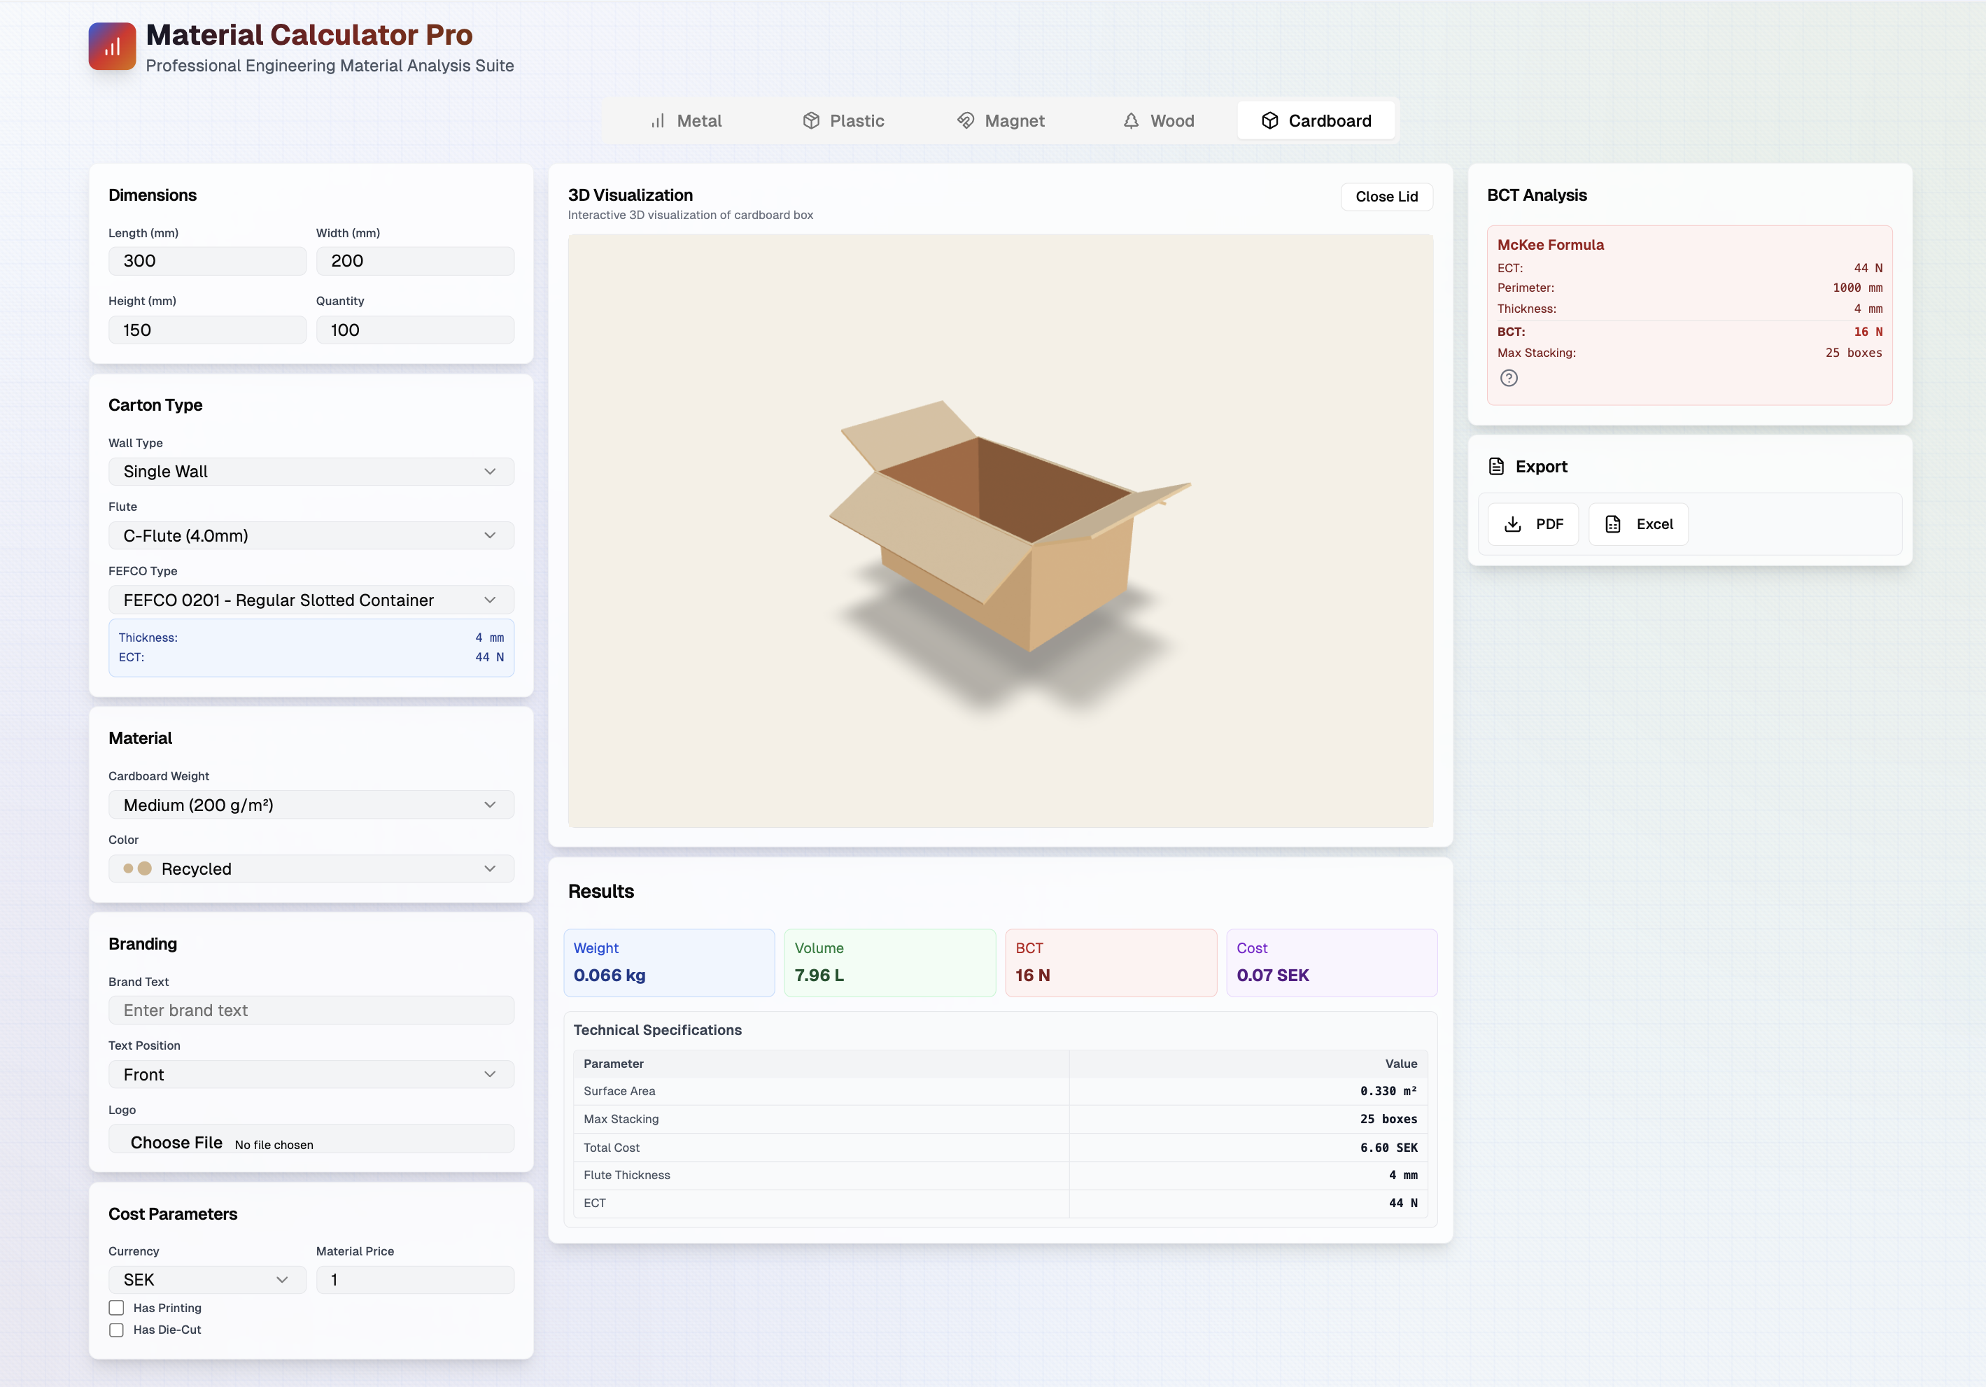
Task: Open the McKee Formula help tooltip icon
Action: [1509, 378]
